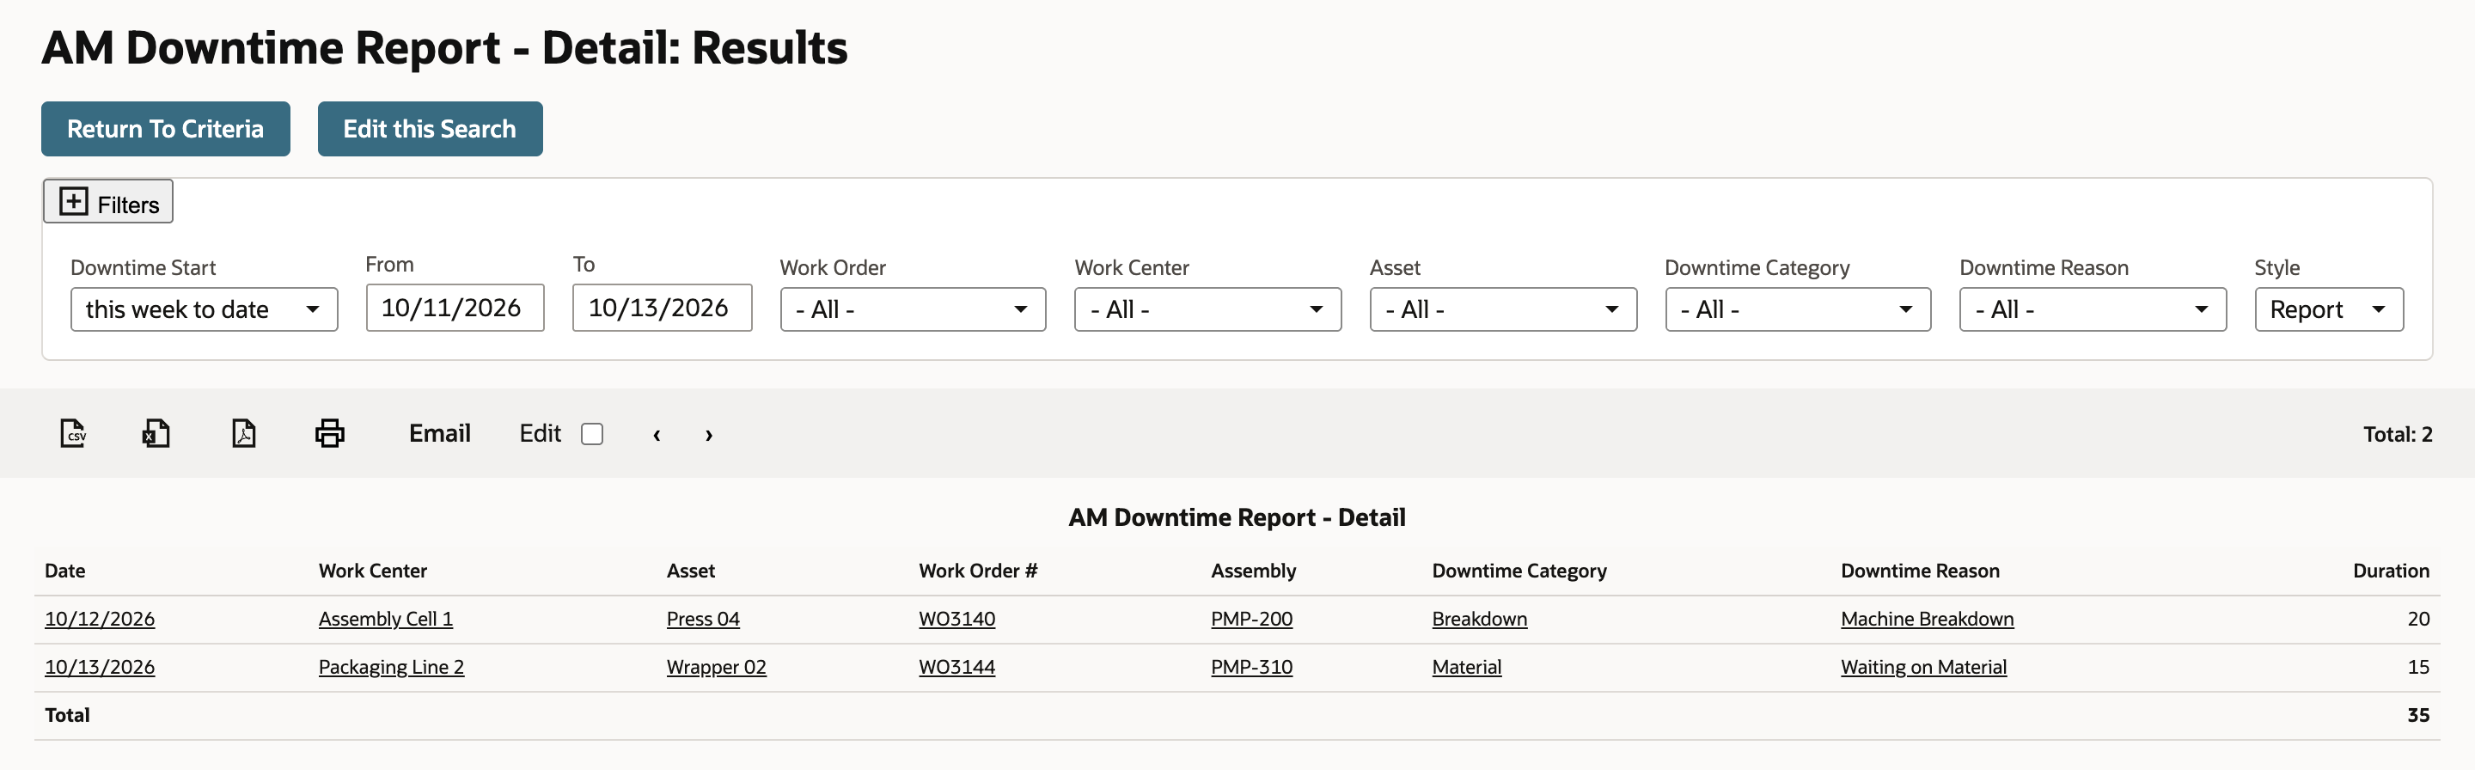Email the report results
2475x770 pixels.
click(x=440, y=433)
